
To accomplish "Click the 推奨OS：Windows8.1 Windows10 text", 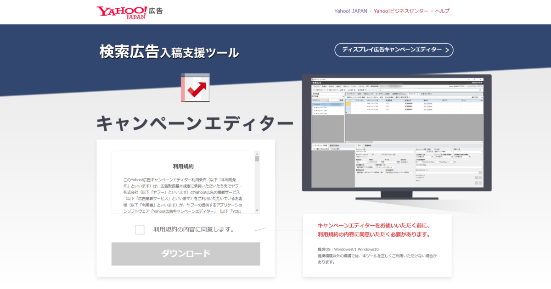I will tap(348, 250).
